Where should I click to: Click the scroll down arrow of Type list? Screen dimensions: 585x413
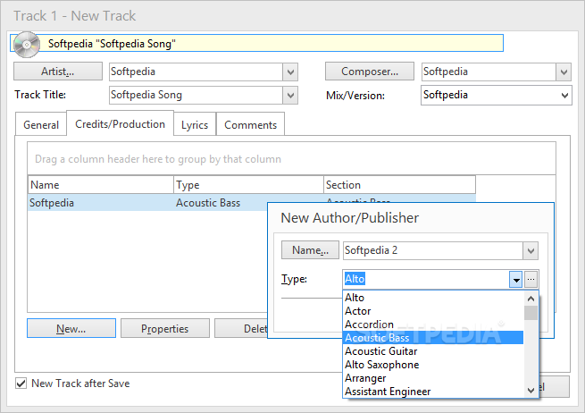(531, 391)
